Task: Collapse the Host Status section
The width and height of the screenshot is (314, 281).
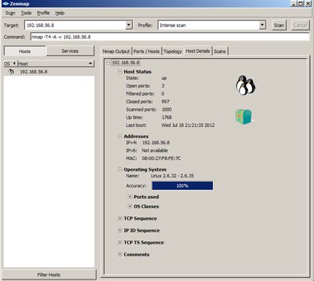Action: 120,71
